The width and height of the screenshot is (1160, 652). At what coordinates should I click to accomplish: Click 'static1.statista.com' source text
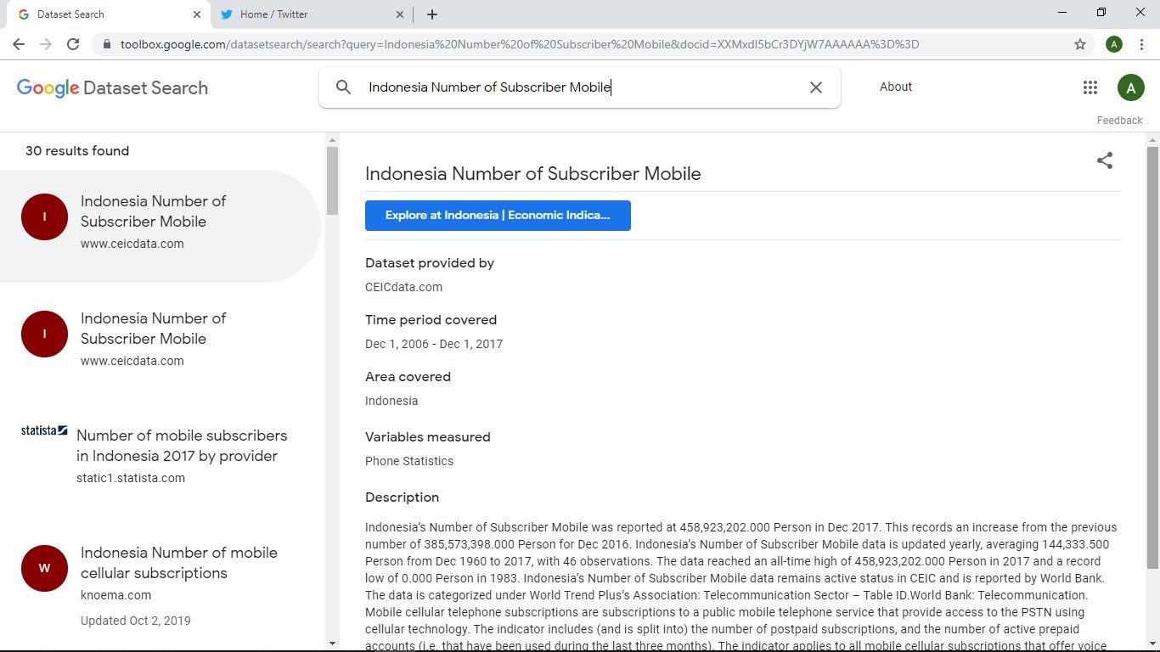(x=131, y=478)
